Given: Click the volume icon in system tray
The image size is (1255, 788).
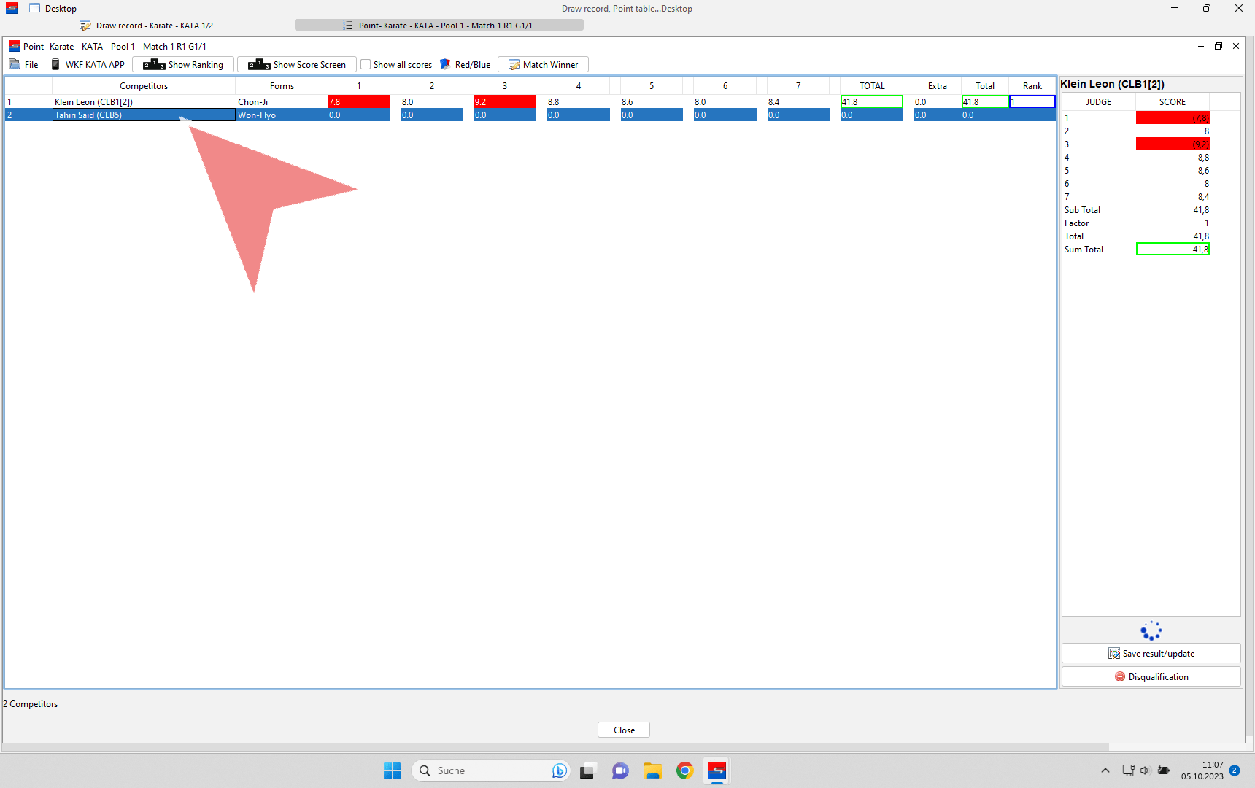Looking at the screenshot, I should click(1145, 770).
